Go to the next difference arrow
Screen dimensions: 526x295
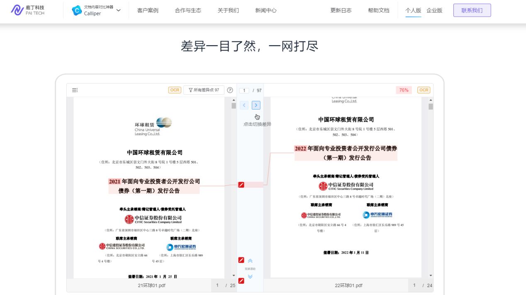coord(256,105)
